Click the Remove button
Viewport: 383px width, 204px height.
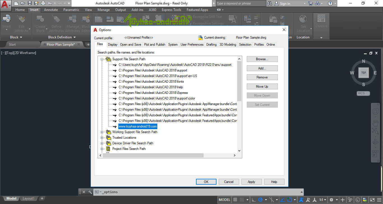[x=262, y=77]
